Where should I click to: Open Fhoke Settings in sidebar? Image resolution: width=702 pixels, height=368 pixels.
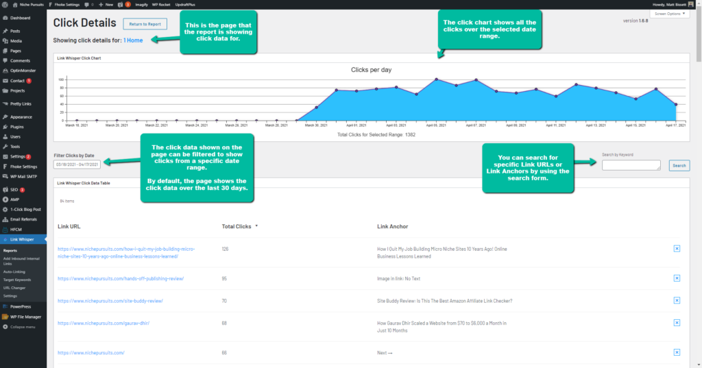(x=24, y=167)
